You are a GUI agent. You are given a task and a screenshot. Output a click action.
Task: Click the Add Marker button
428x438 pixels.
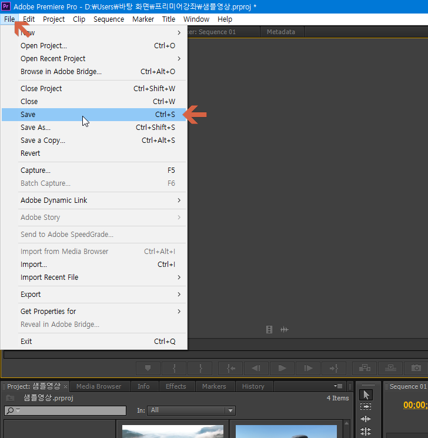[148, 368]
